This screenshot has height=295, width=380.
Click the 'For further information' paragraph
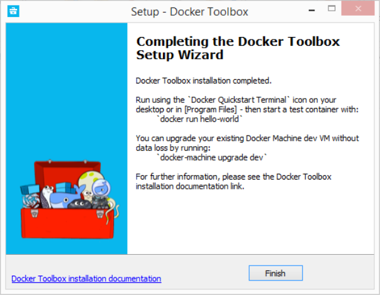tap(233, 181)
